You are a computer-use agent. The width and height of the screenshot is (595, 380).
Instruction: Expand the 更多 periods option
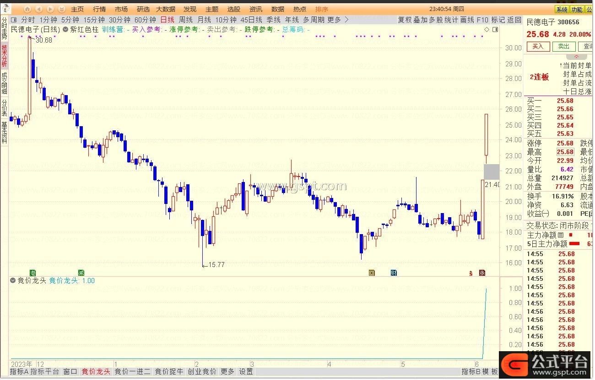pos(334,20)
